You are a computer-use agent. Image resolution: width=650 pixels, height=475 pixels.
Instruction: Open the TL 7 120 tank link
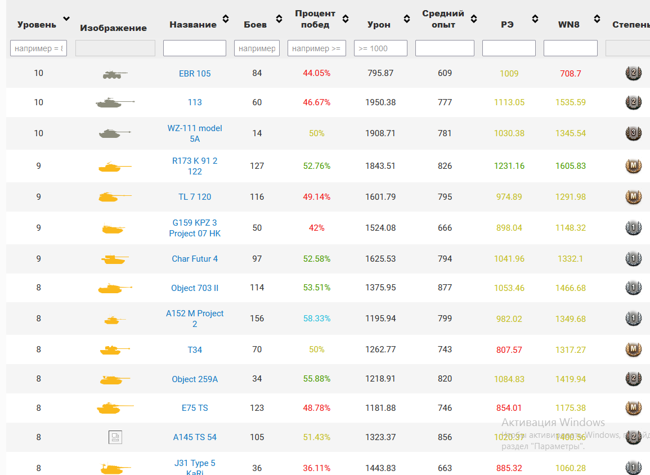click(x=195, y=197)
